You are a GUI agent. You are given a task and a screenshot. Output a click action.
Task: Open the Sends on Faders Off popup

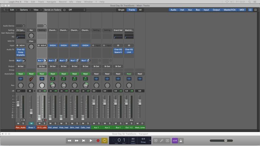coord(77,10)
